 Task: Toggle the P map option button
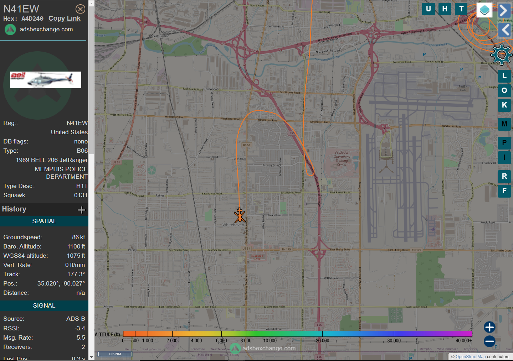[x=504, y=143]
